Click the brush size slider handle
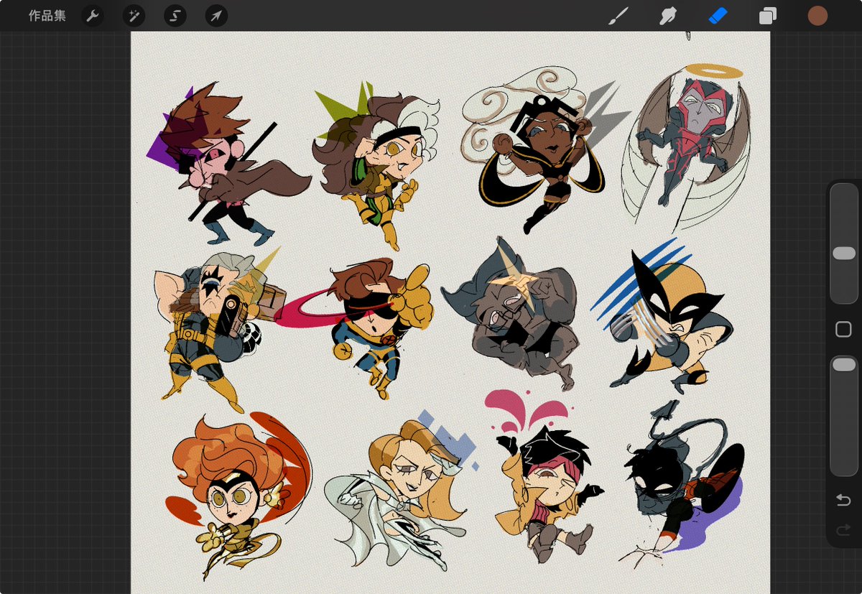Viewport: 862px width, 594px height. tap(844, 254)
